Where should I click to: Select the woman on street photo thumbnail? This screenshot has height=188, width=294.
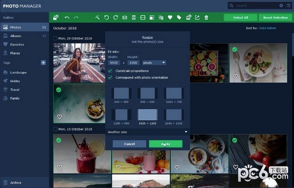(x=79, y=63)
